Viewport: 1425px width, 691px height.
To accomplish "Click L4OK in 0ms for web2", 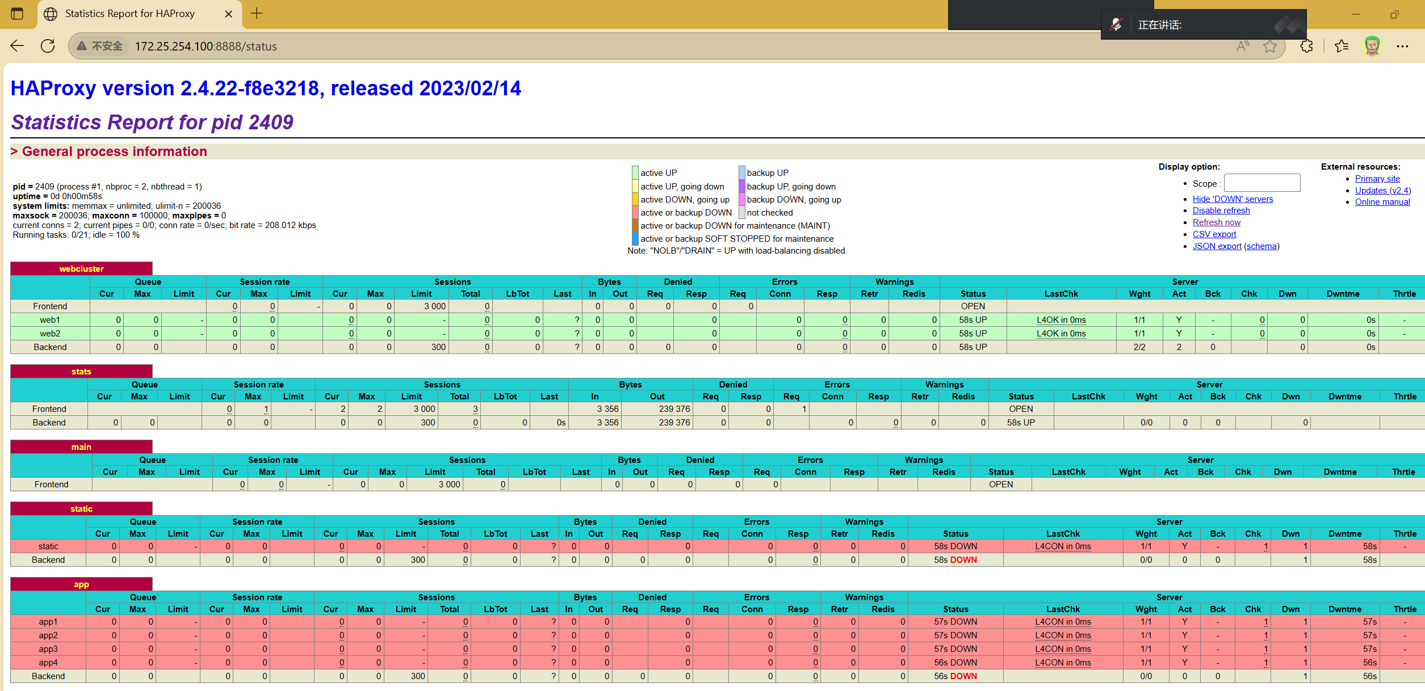I will (x=1061, y=334).
